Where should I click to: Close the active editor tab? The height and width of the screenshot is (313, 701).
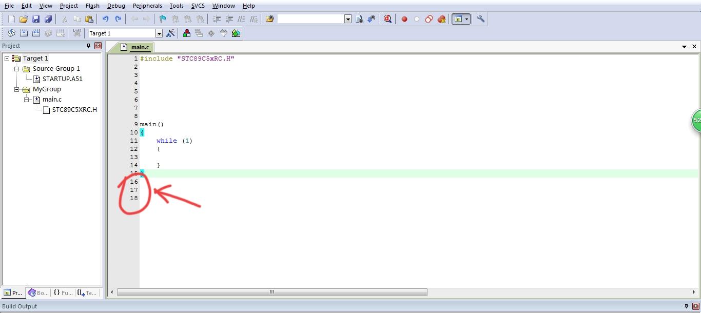click(694, 47)
